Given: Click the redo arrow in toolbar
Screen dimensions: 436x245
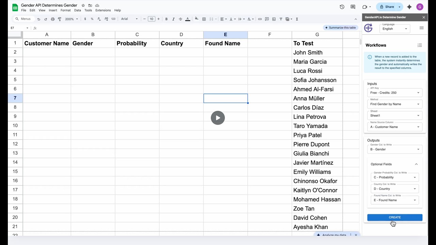Looking at the screenshot, I should click(x=46, y=19).
